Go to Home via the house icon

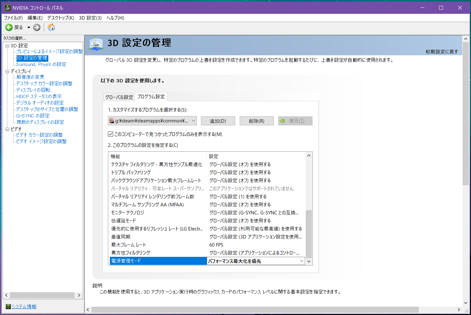click(x=51, y=27)
